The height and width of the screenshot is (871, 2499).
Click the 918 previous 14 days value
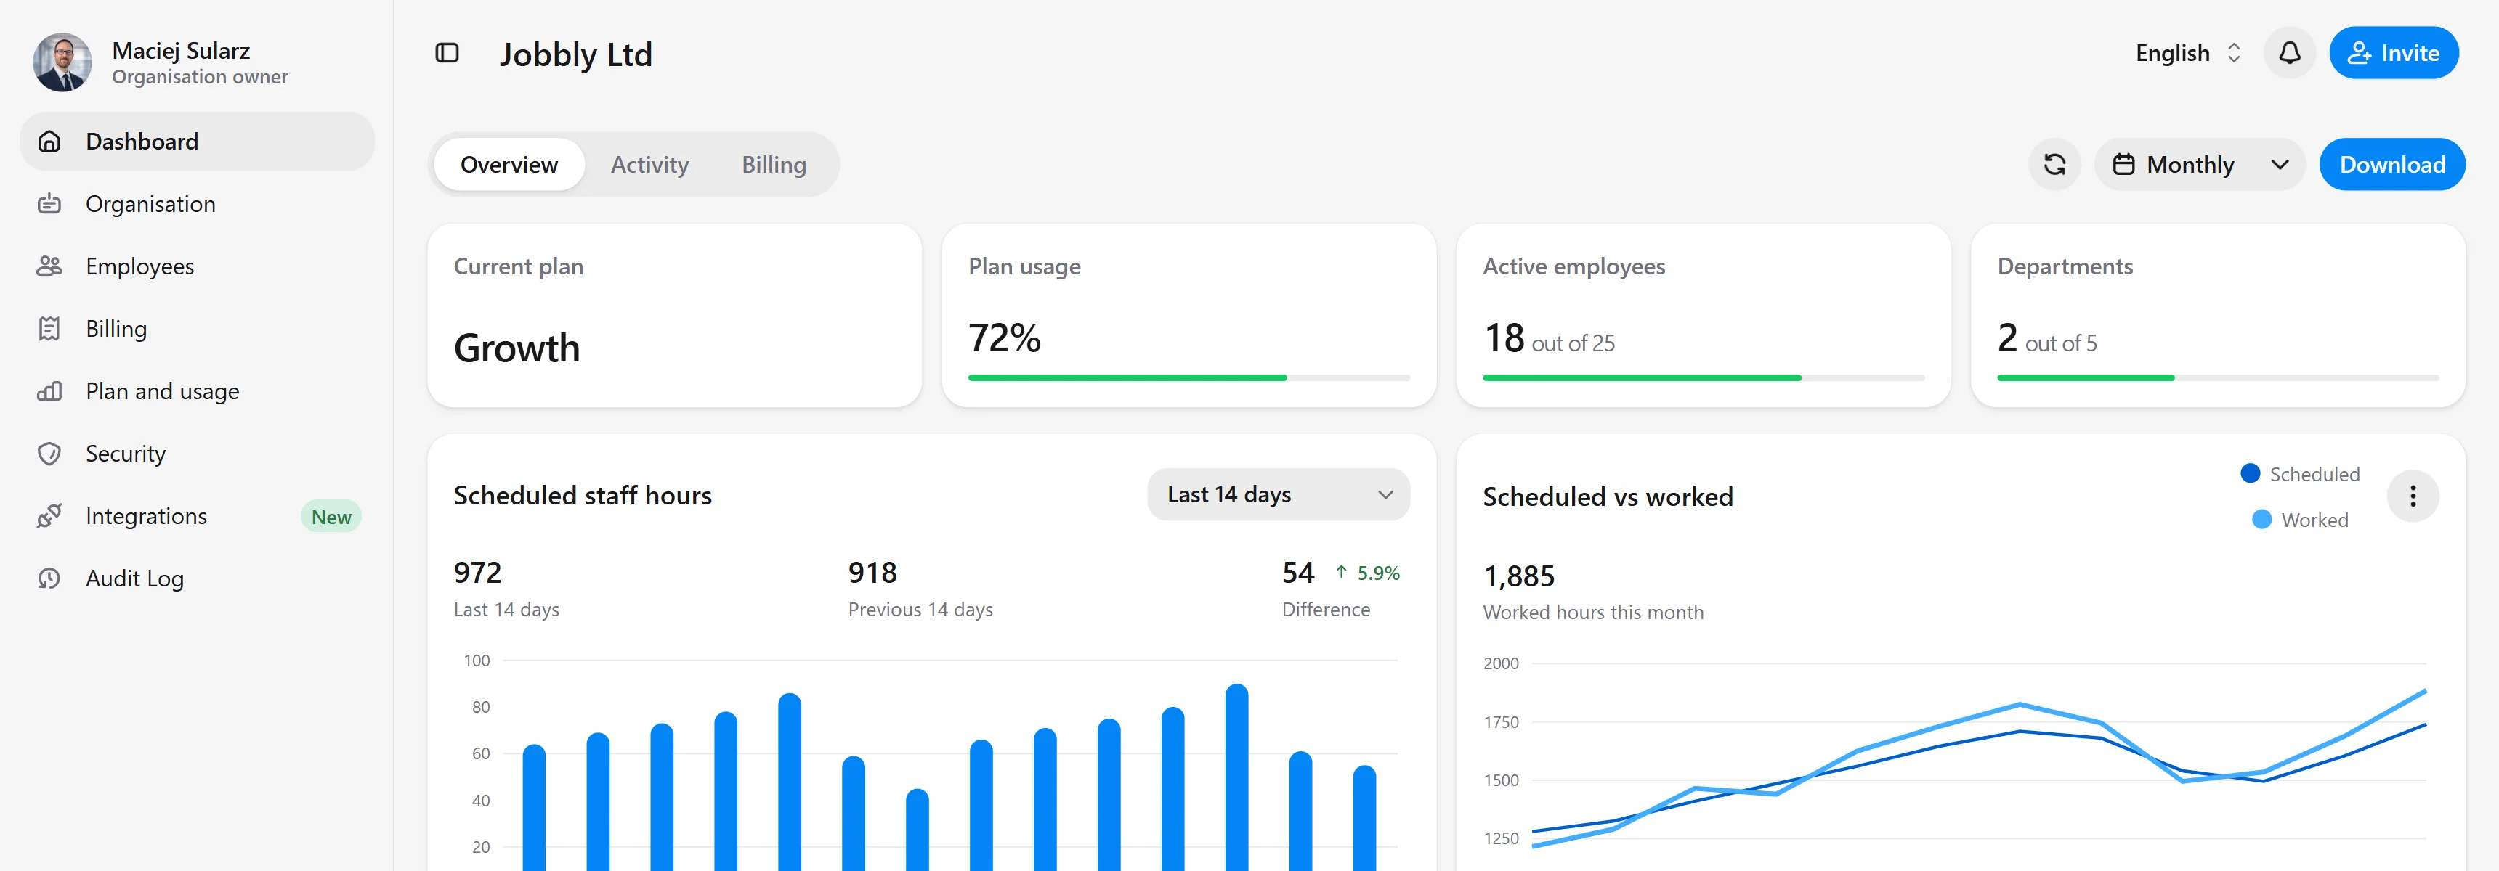point(872,573)
